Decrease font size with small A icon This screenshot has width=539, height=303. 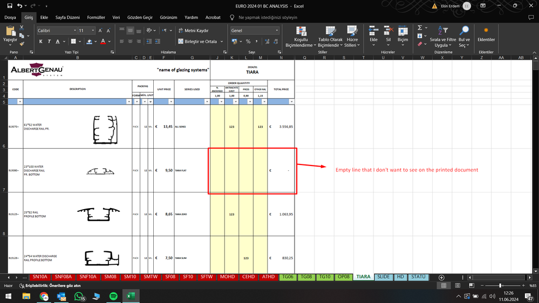point(108,31)
